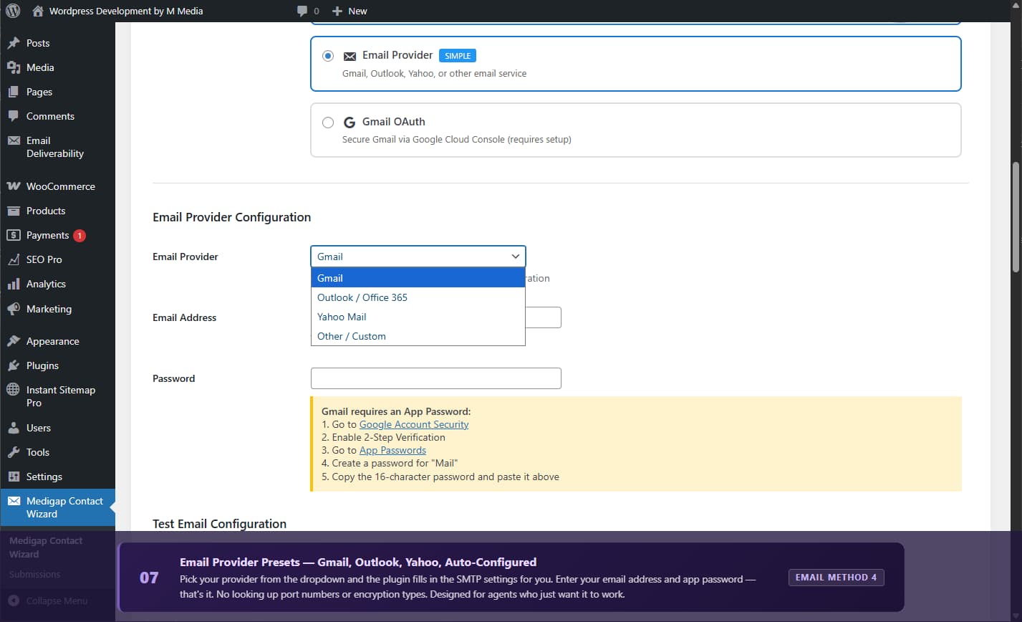The width and height of the screenshot is (1022, 622).
Task: Select the Email Provider radio option
Action: pyautogui.click(x=328, y=55)
